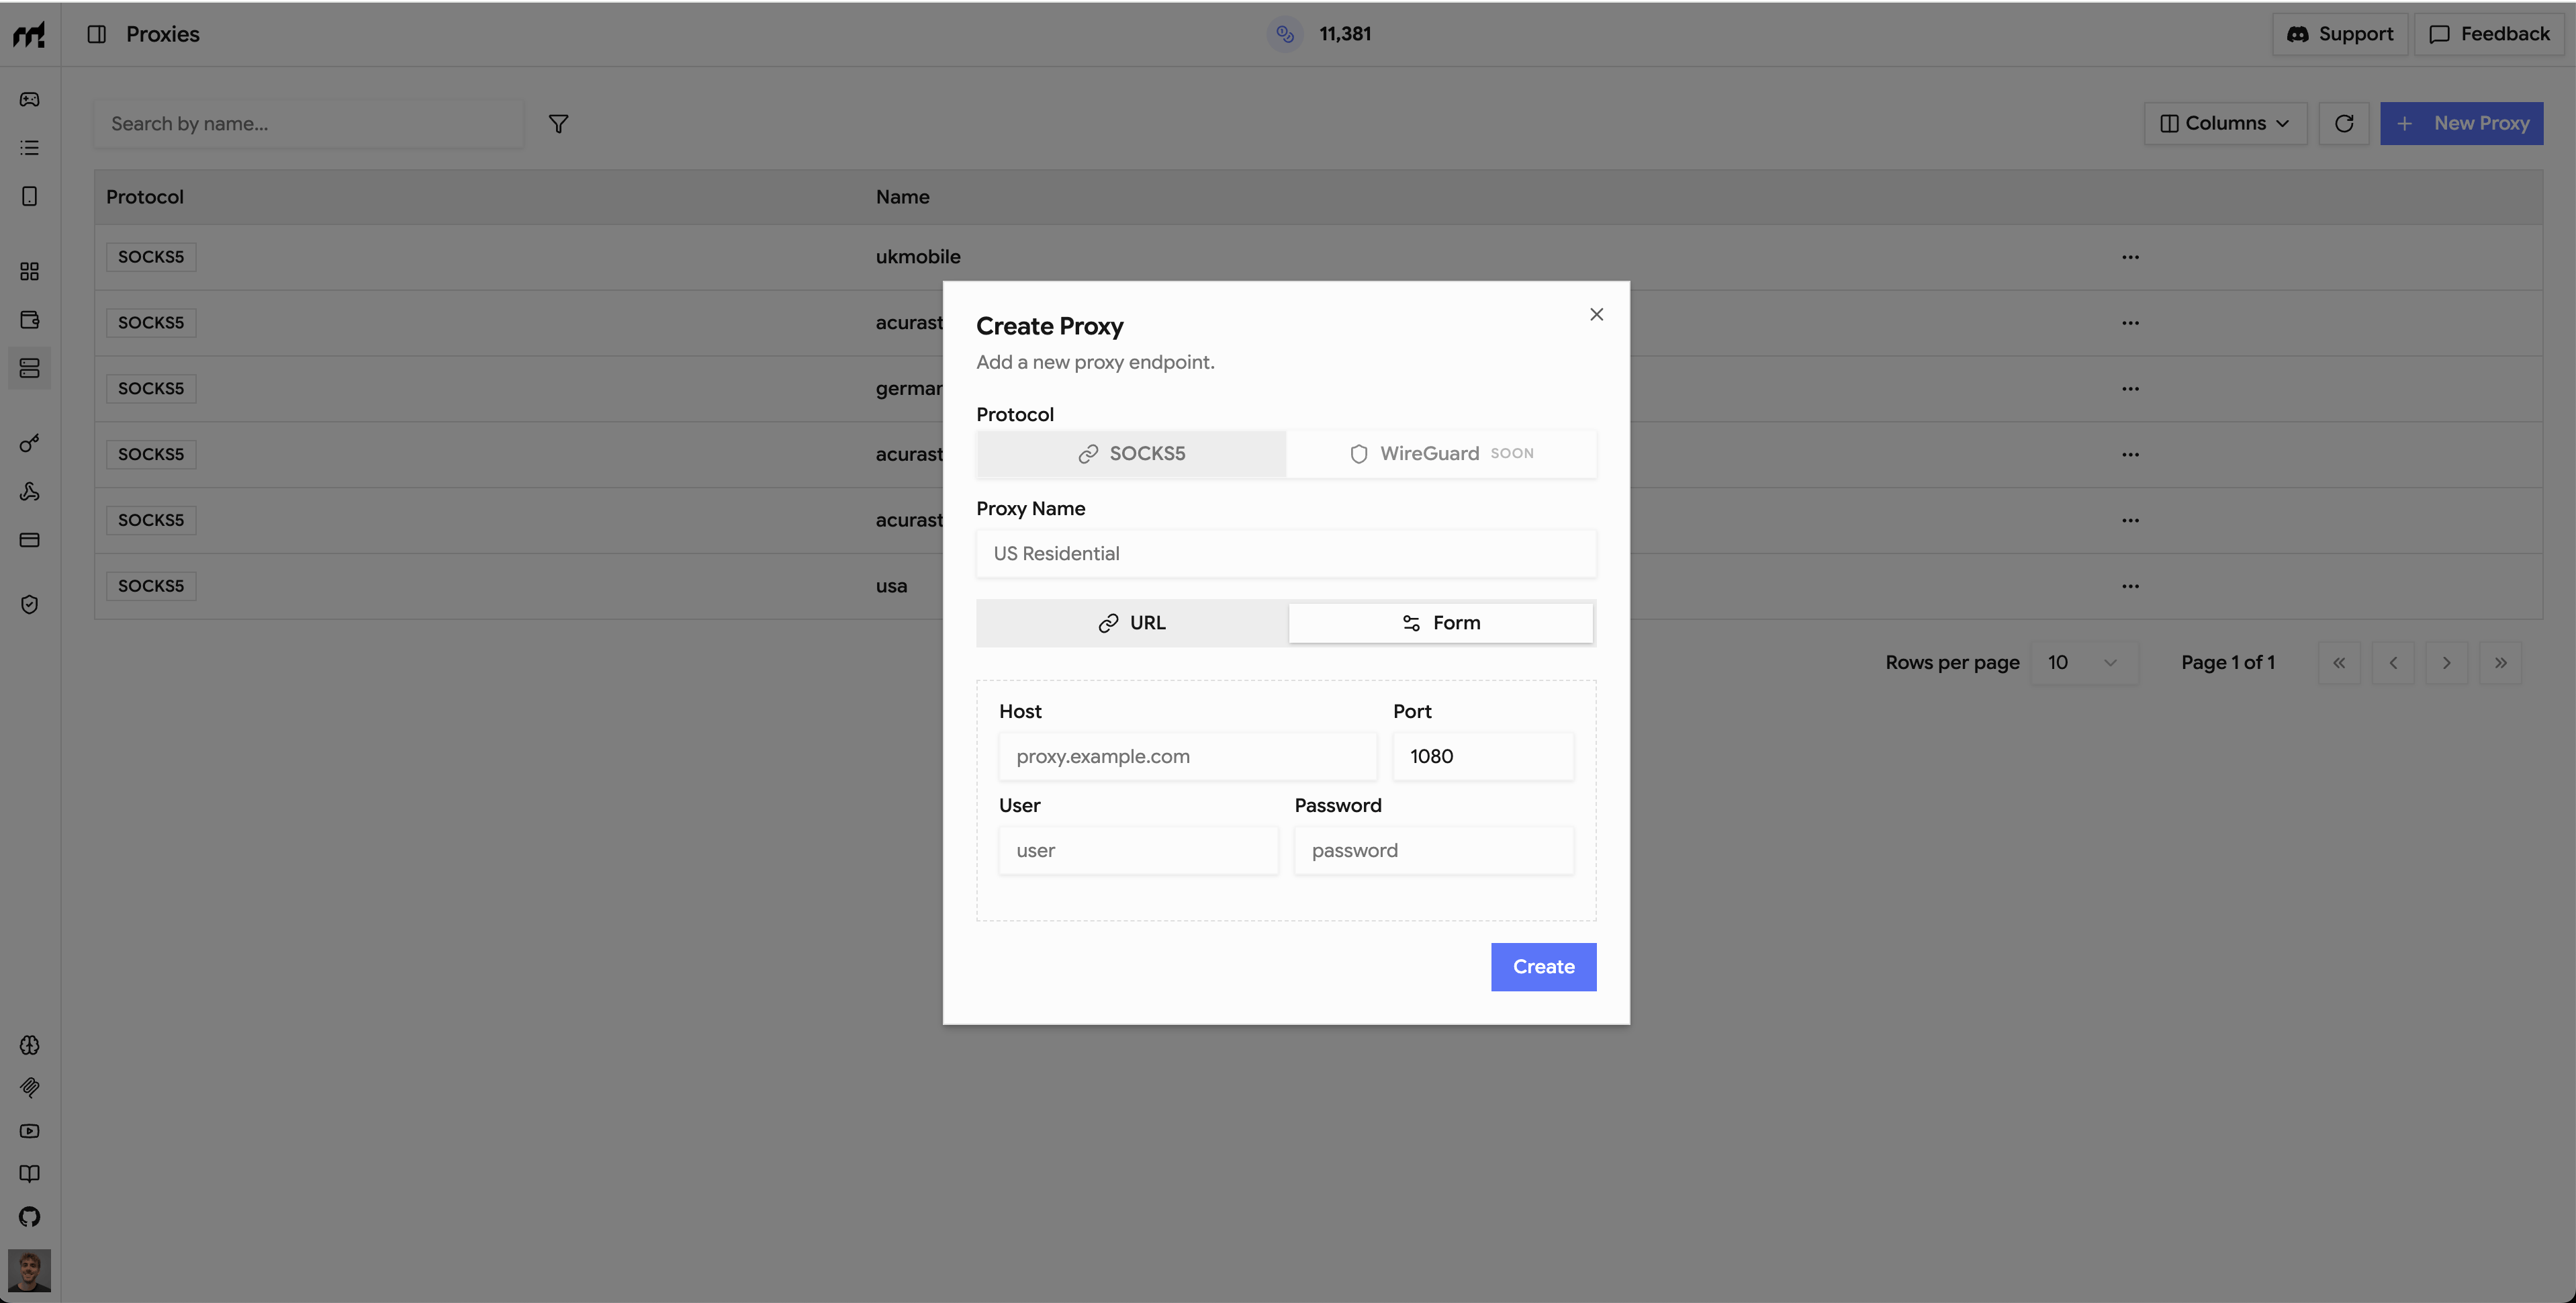Open the grid apps sidebar icon
The height and width of the screenshot is (1303, 2576).
coord(29,271)
